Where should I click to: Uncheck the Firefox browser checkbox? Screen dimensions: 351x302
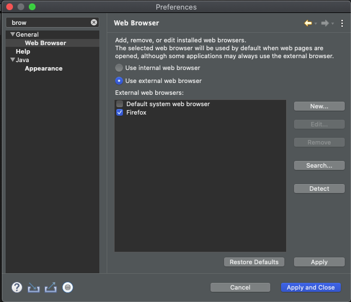pyautogui.click(x=120, y=112)
